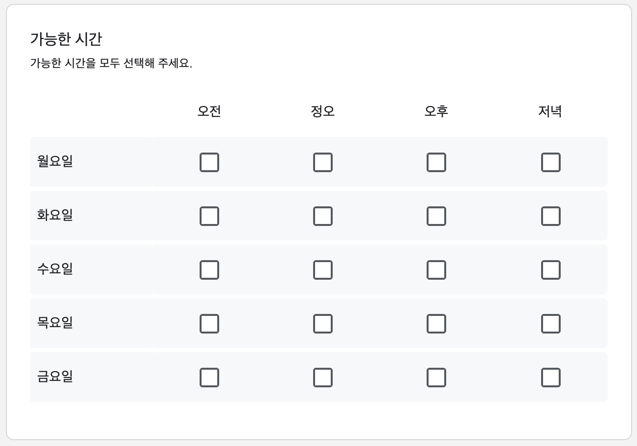The image size is (637, 446).
Task: Mark 목요일 오후 available
Action: (x=436, y=324)
